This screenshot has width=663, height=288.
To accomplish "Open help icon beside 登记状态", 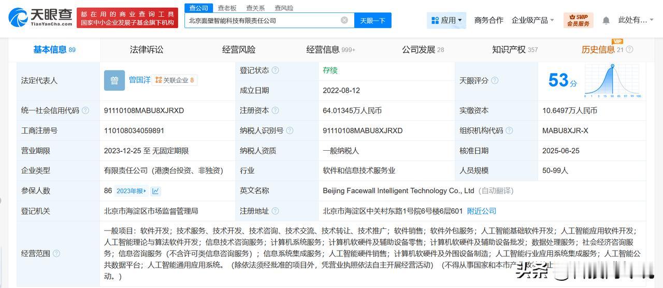I will [275, 70].
